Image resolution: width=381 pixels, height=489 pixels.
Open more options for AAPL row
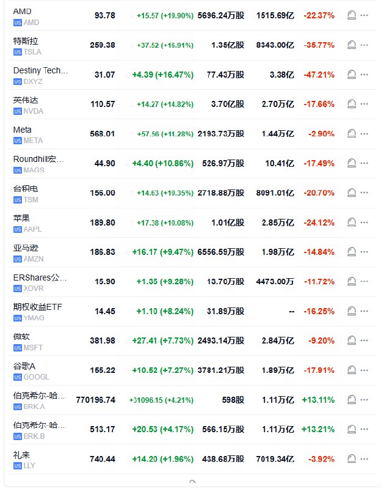[x=364, y=222]
